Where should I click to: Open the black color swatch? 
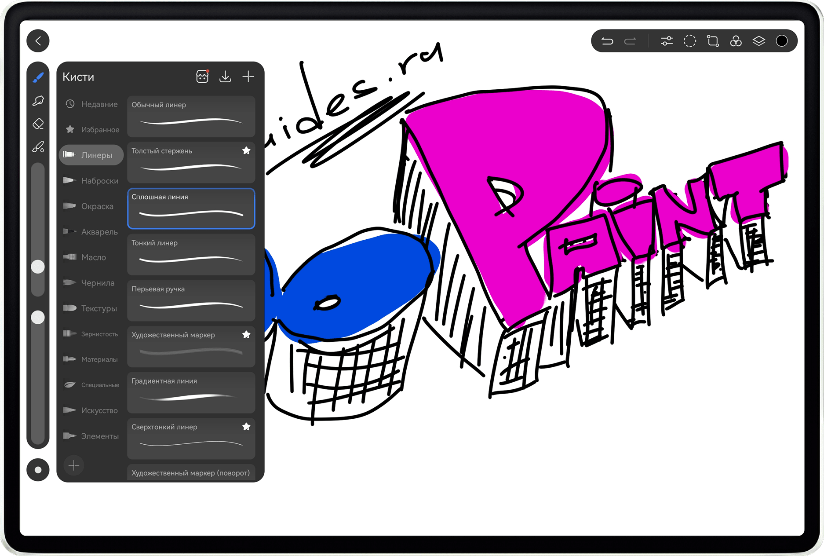pos(781,41)
